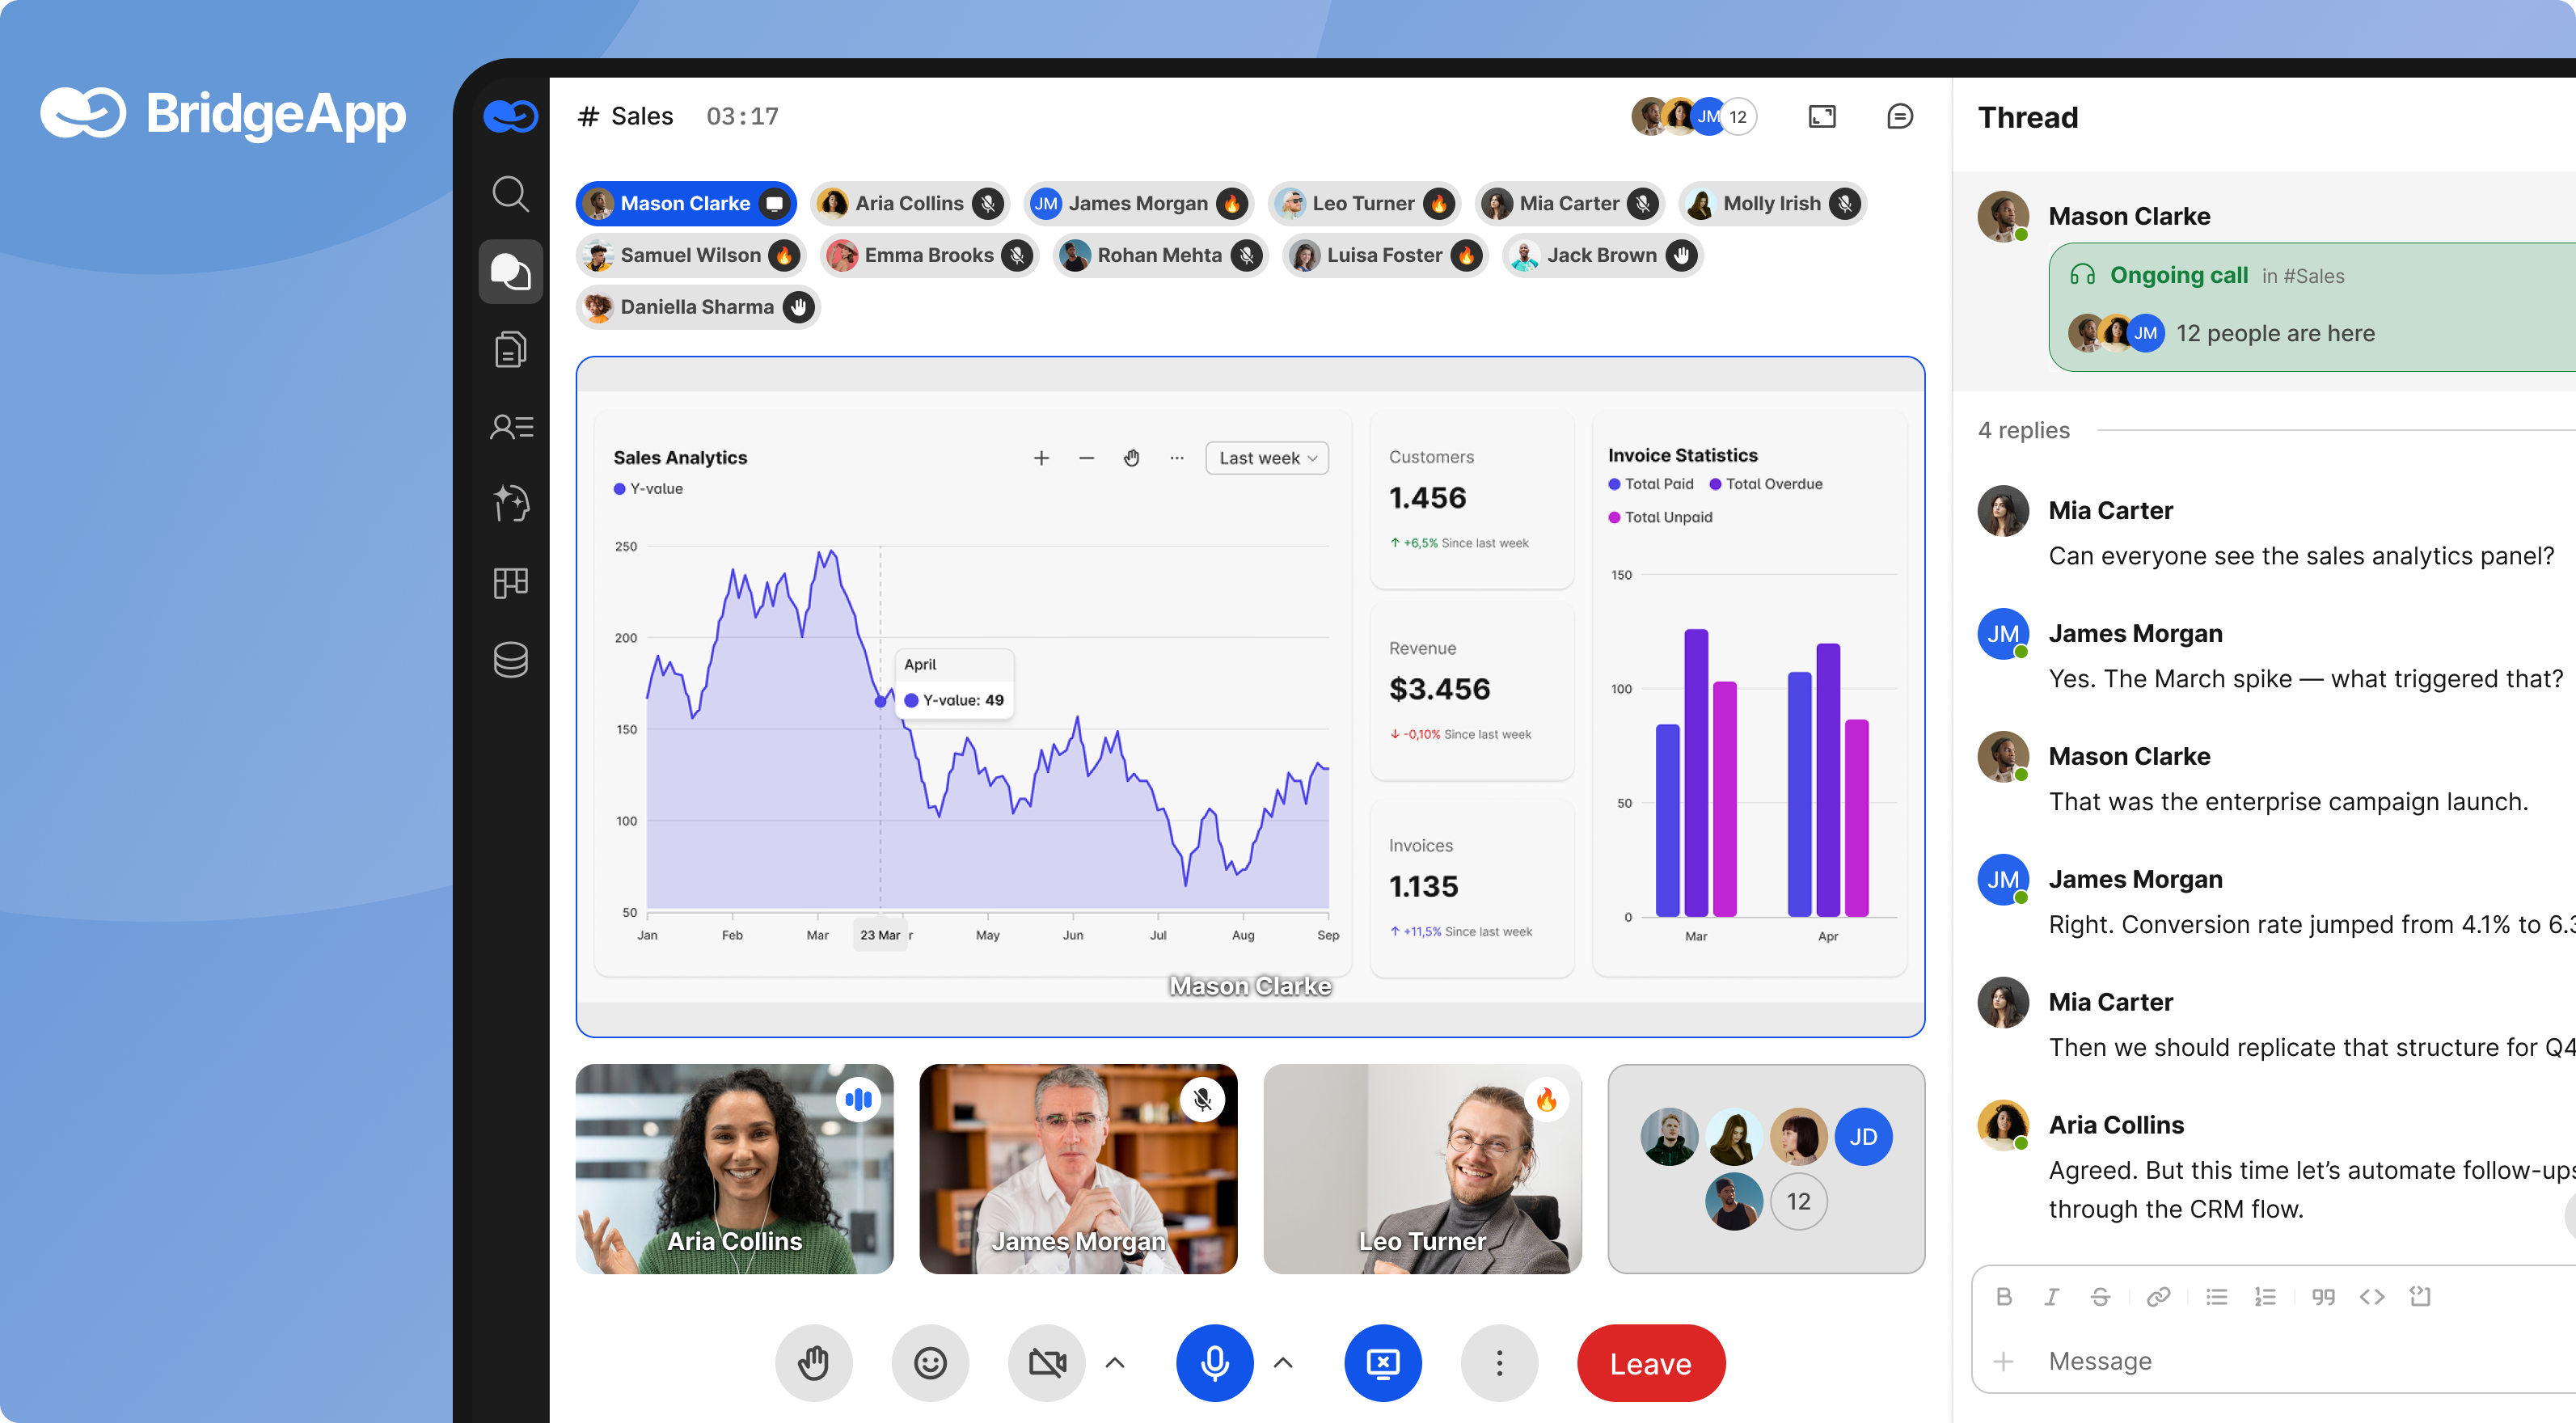Stop screen sharing button
Image resolution: width=2576 pixels, height=1423 pixels.
click(1382, 1362)
